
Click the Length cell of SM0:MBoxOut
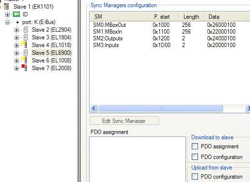pyautogui.click(x=186, y=25)
